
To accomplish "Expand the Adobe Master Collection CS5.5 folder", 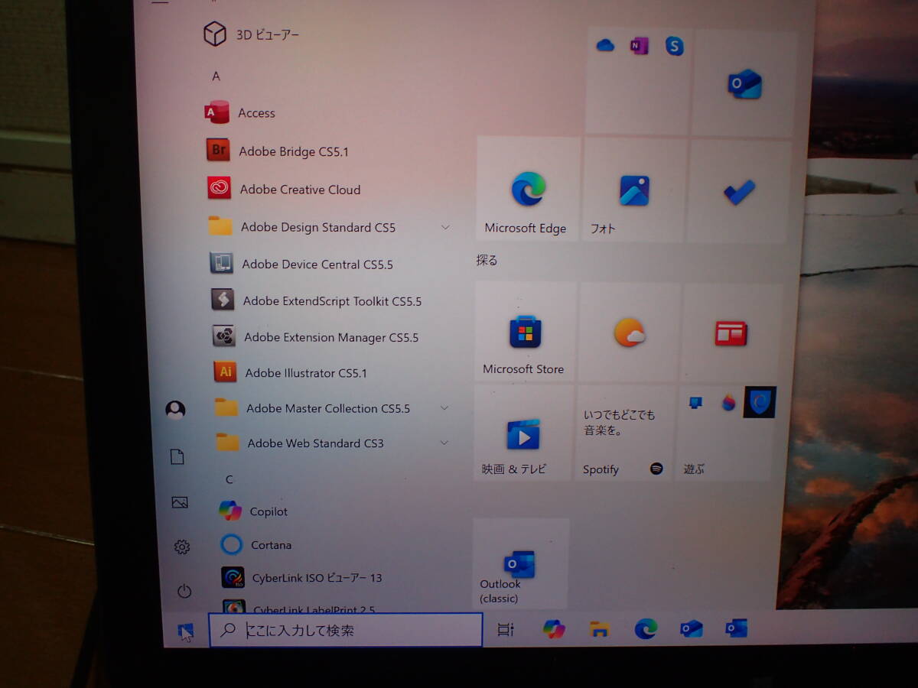I will point(332,408).
